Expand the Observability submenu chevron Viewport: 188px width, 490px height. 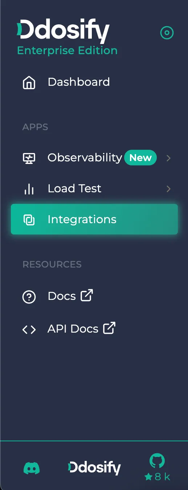168,158
